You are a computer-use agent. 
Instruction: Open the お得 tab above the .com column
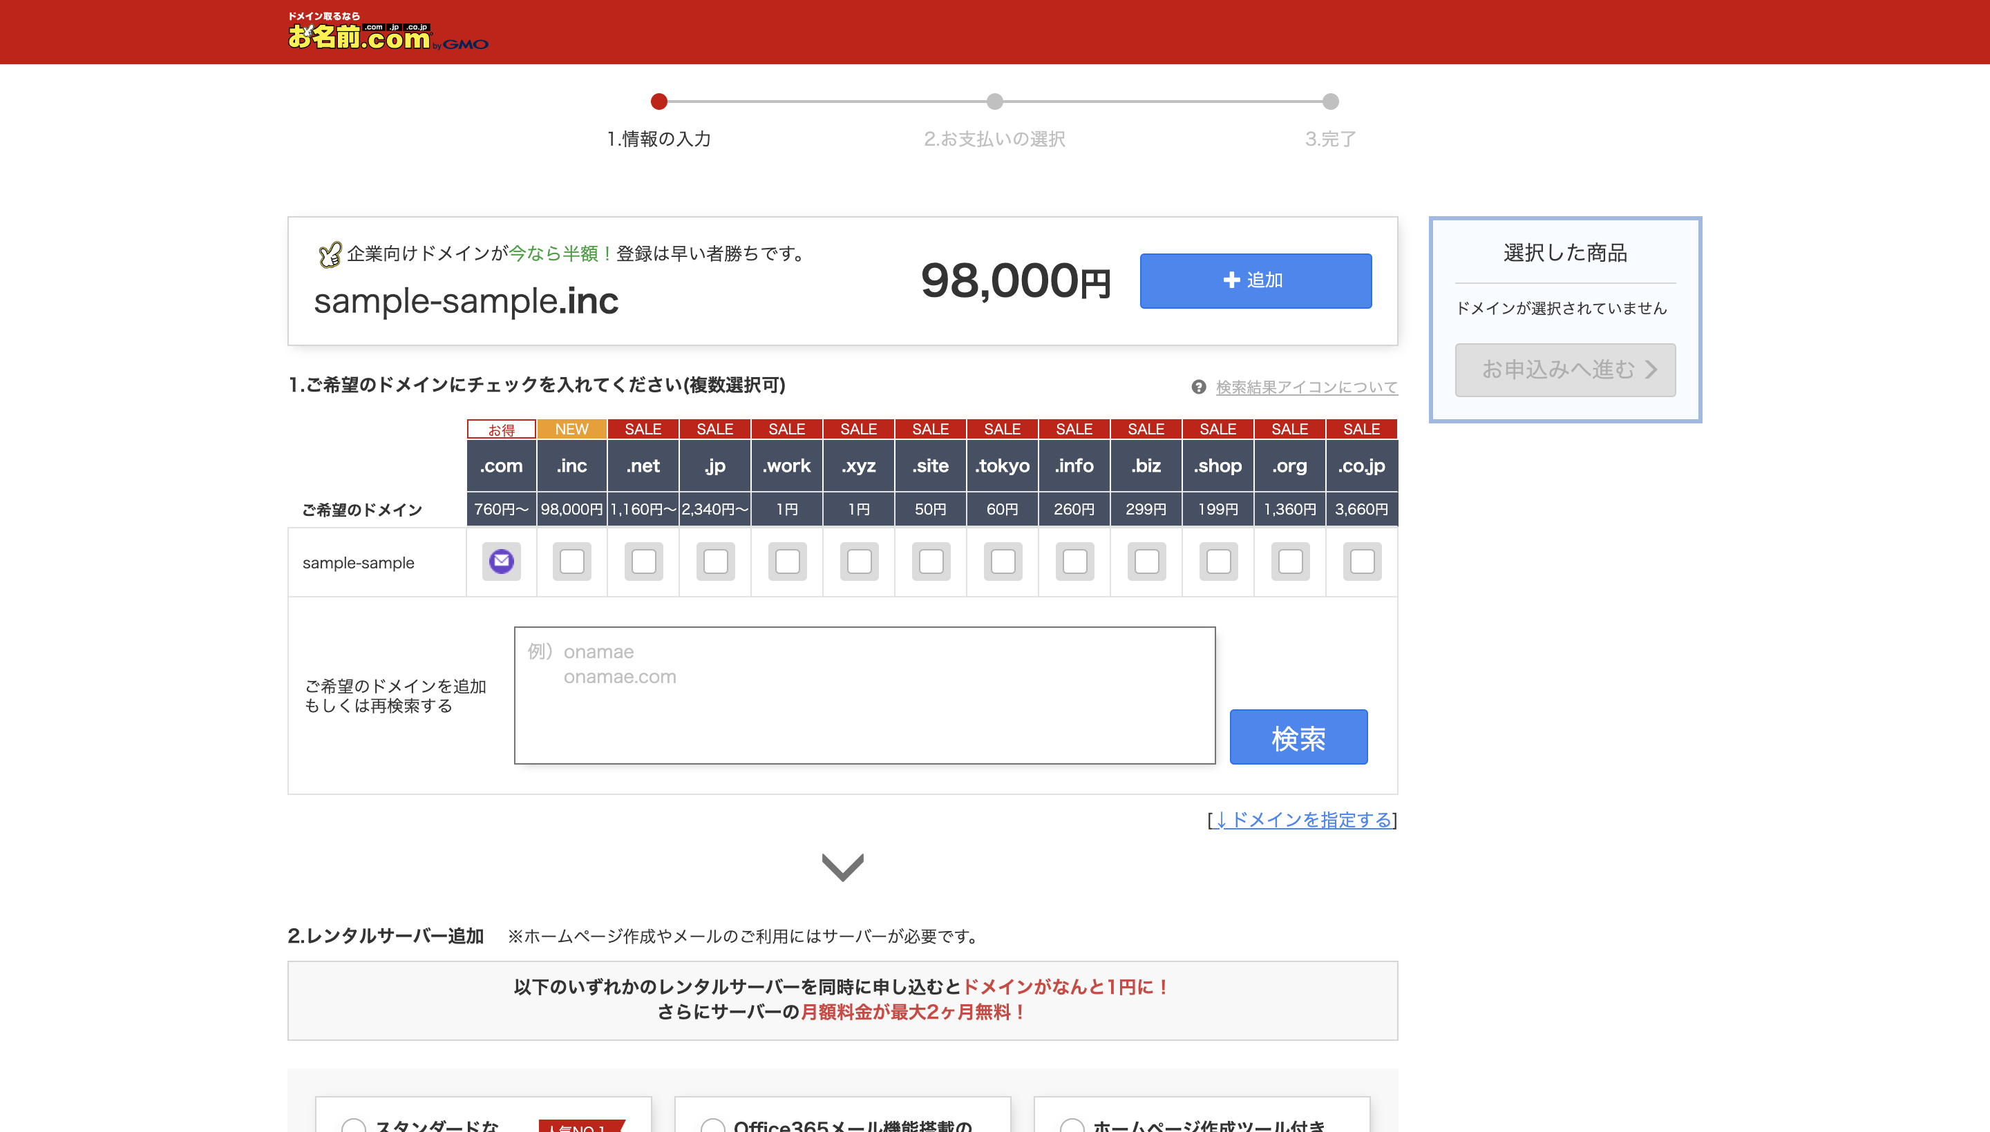tap(501, 428)
